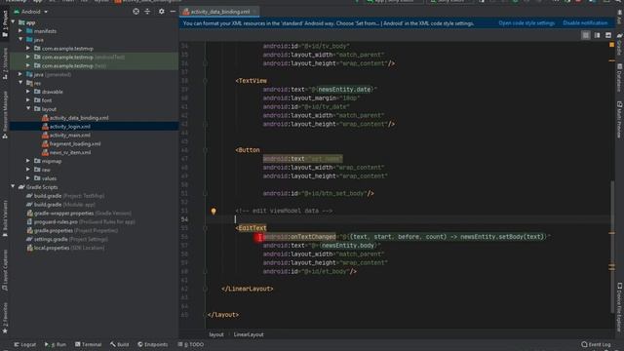
Task: Show the code-only editor view icon
Action: (x=586, y=35)
